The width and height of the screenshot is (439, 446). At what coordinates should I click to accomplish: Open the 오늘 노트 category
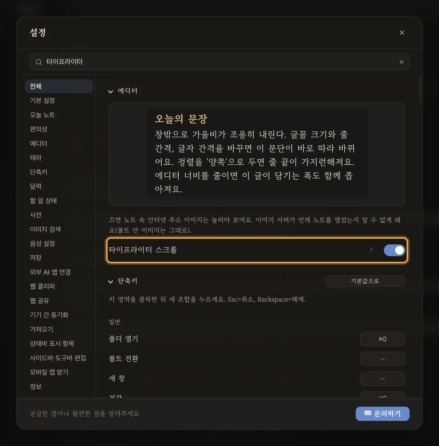point(59,115)
